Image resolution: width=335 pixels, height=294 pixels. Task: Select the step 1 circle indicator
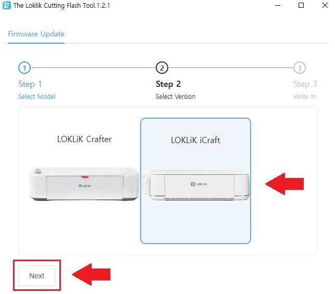coord(24,68)
